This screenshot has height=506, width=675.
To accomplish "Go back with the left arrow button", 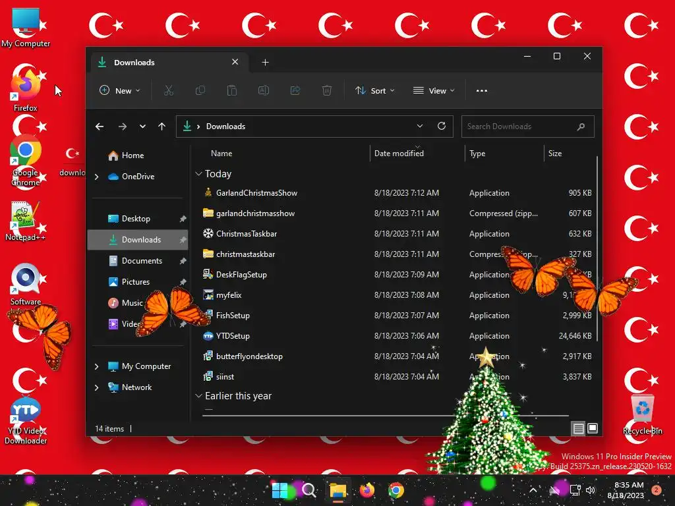I will pyautogui.click(x=100, y=126).
